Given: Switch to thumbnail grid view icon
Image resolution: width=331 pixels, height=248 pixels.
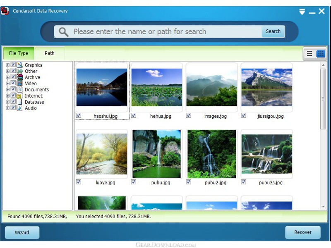Looking at the screenshot, I should [x=321, y=54].
